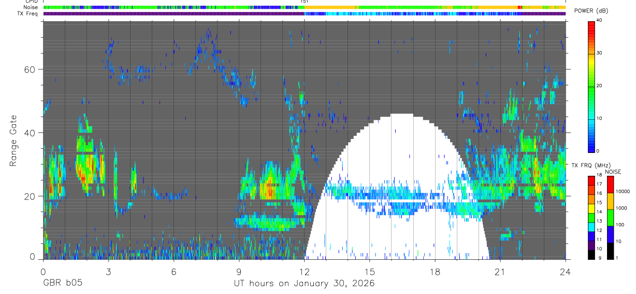The image size is (636, 294).
Task: Click the '151' CPID value above the noise strip
Action: coord(305,2)
